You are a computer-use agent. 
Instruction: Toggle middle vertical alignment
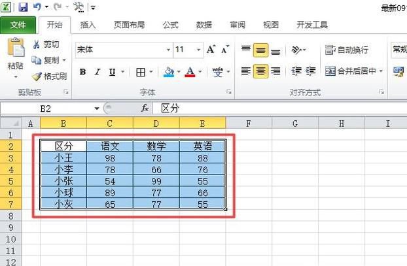tap(260, 50)
